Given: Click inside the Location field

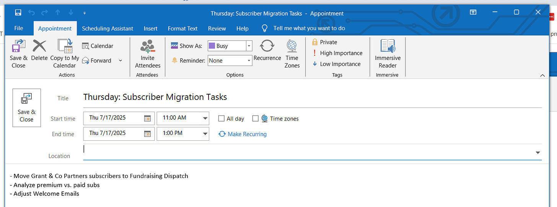Looking at the screenshot, I should click(308, 152).
